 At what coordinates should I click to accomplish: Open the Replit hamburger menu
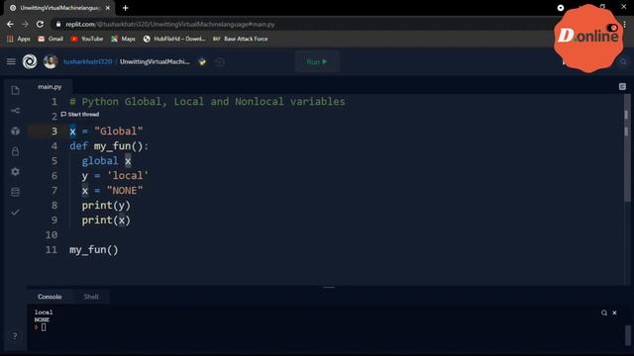coord(11,61)
